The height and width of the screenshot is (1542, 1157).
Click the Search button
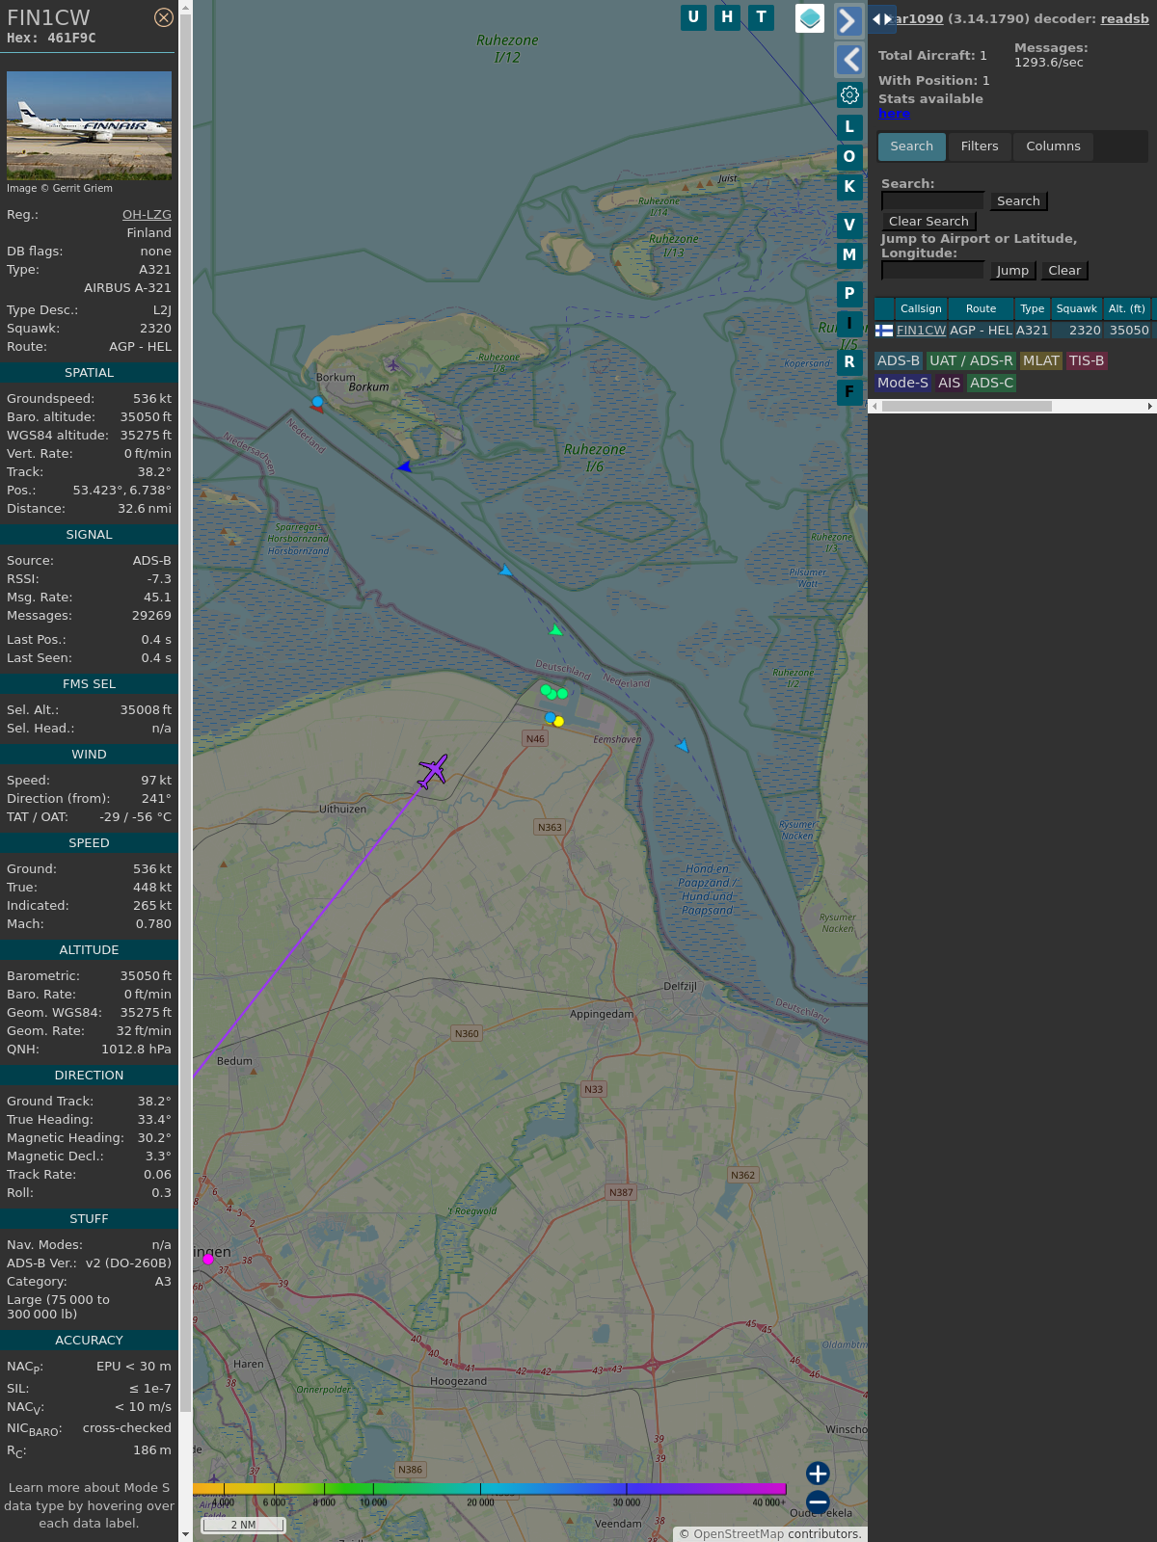click(x=1018, y=201)
